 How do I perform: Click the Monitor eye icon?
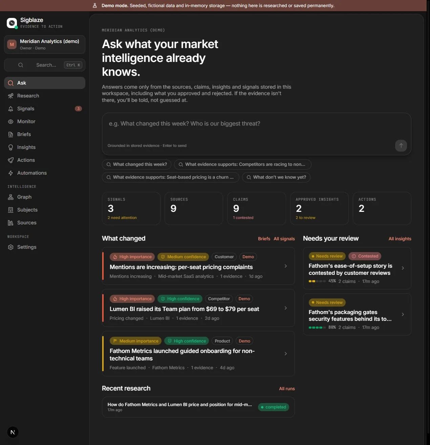coord(11,121)
